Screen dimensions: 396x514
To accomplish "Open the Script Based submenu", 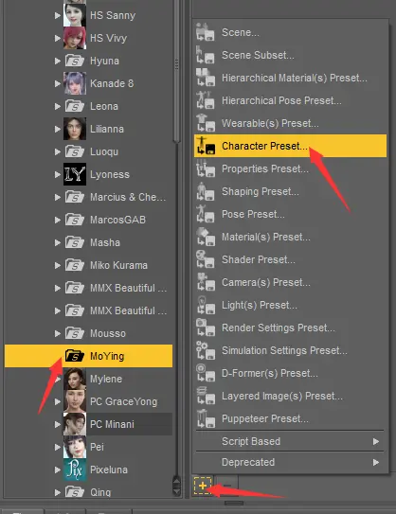I will [290, 441].
